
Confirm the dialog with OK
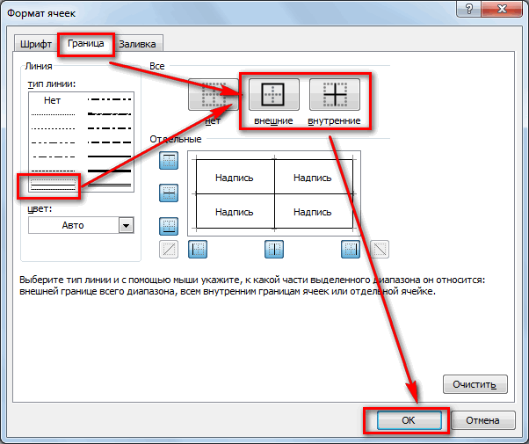click(x=409, y=420)
